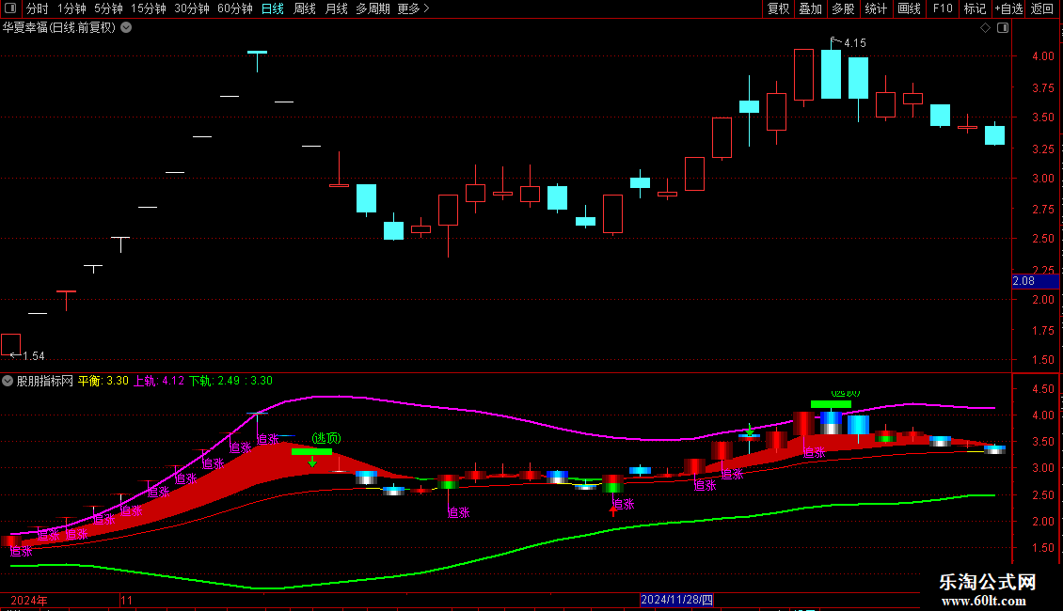Screen dimensions: 1063x611
Task: Select the 15分钟 timeframe
Action: (x=149, y=8)
